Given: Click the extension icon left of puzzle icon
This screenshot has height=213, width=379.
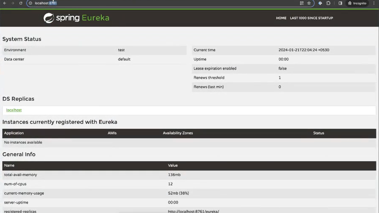Looking at the screenshot, I should click(x=320, y=3).
